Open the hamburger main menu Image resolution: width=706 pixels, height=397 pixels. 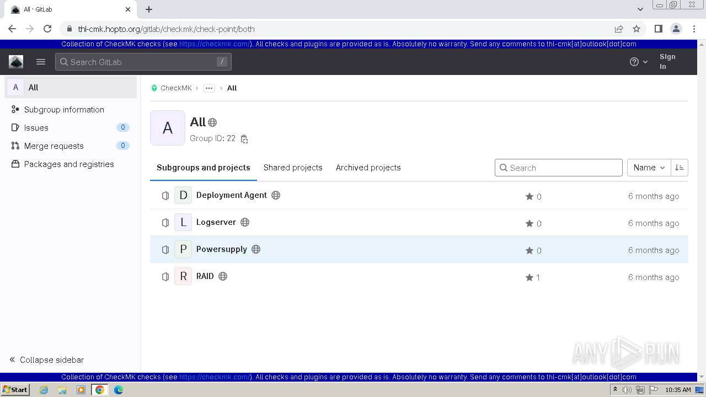tap(41, 62)
